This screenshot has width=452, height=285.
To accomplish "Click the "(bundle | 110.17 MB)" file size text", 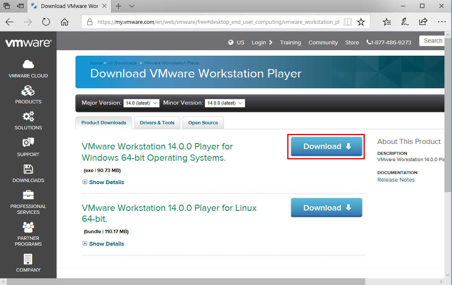I will 106,231.
